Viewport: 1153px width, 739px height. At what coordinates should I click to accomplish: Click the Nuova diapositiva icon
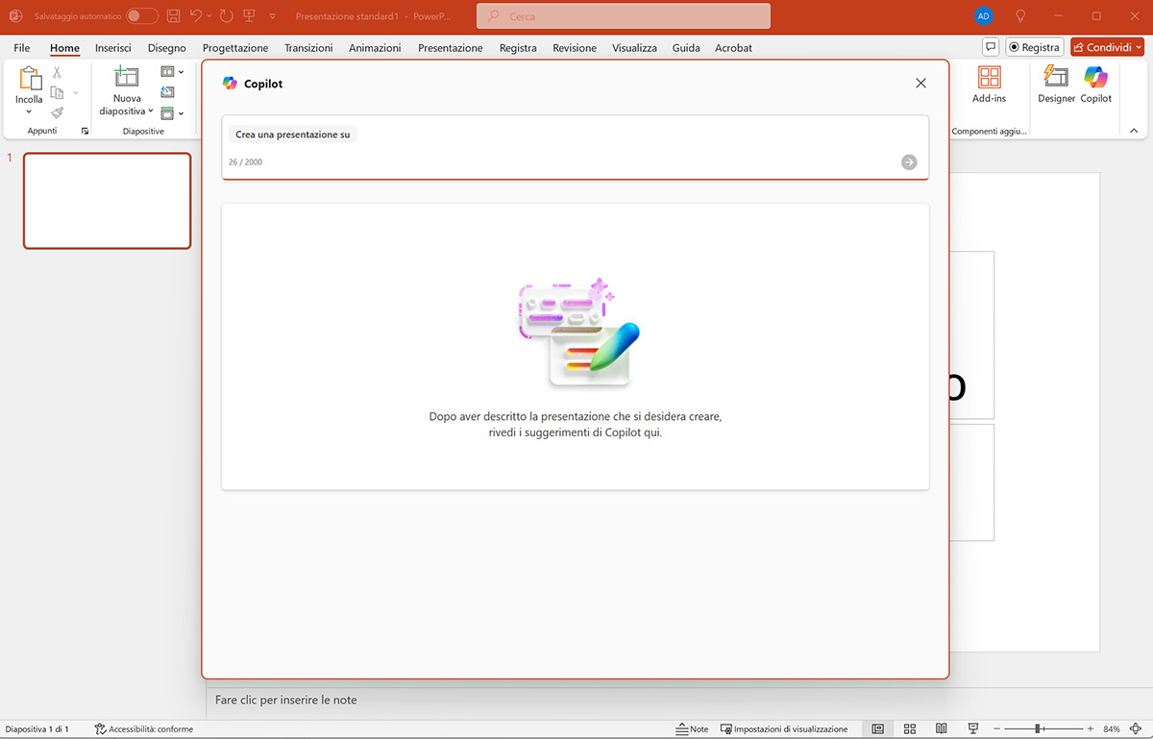(126, 78)
